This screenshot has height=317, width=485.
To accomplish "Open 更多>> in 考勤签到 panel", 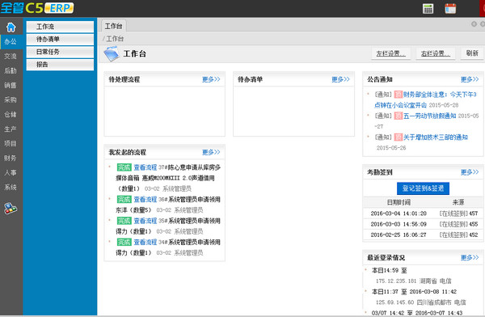I will tap(470, 172).
